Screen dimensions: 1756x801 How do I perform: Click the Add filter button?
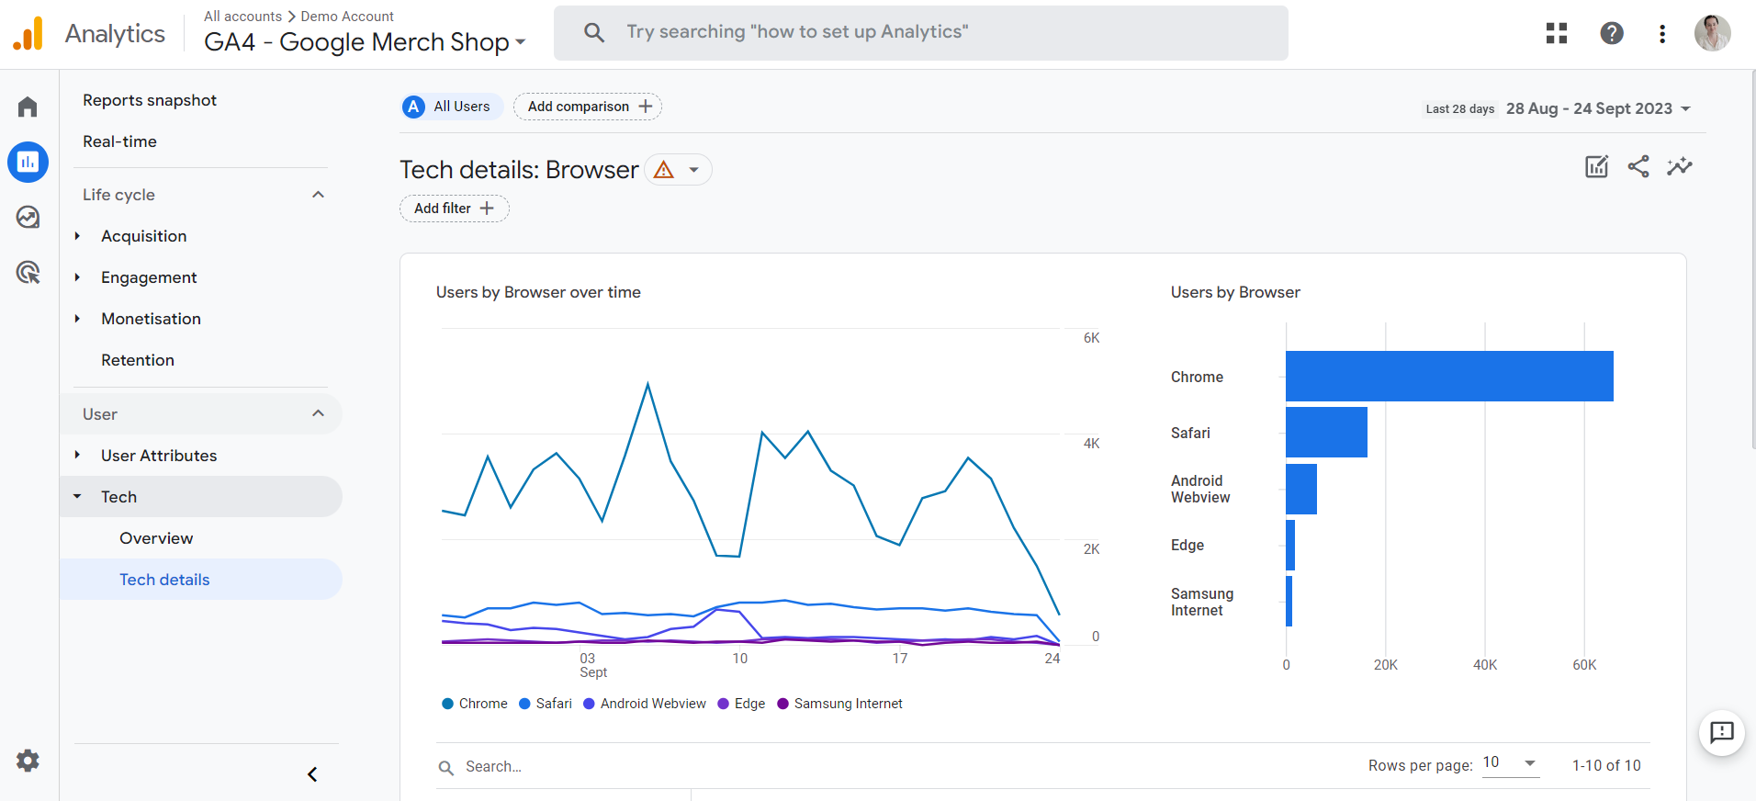[x=454, y=209]
